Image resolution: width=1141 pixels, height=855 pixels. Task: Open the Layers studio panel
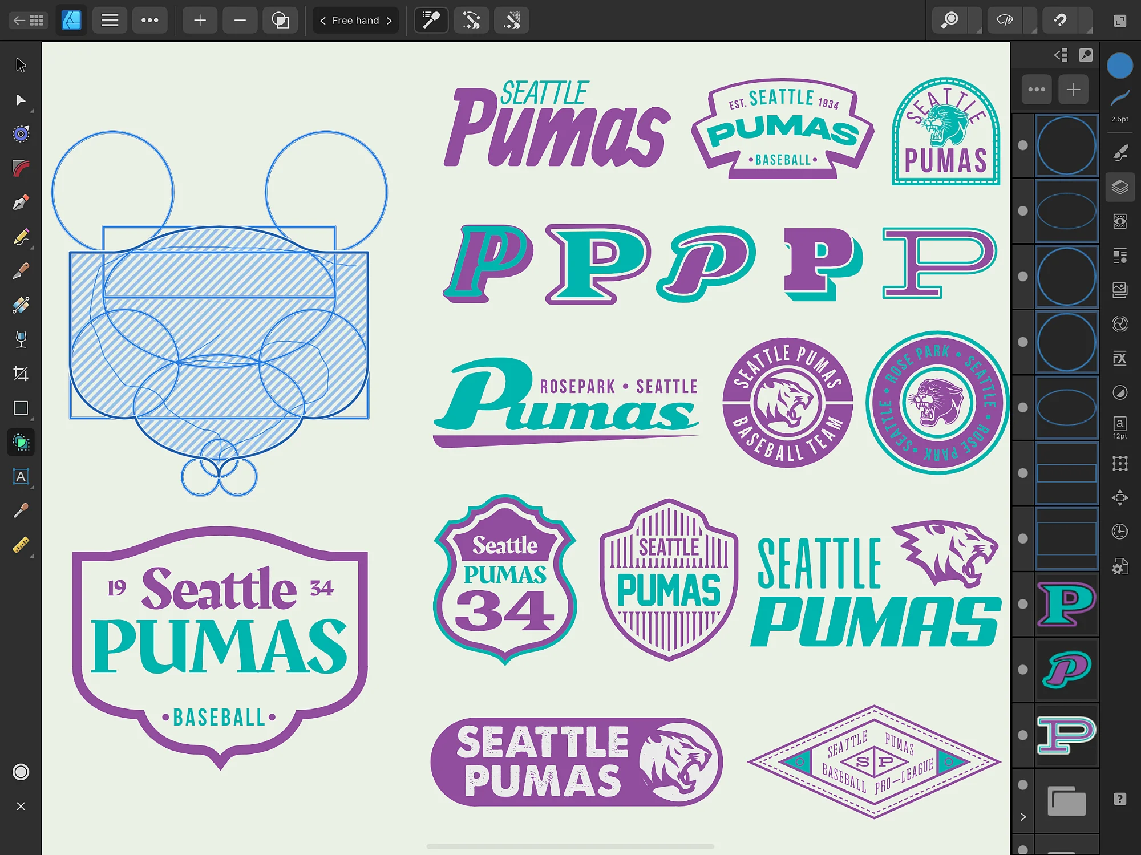1119,187
